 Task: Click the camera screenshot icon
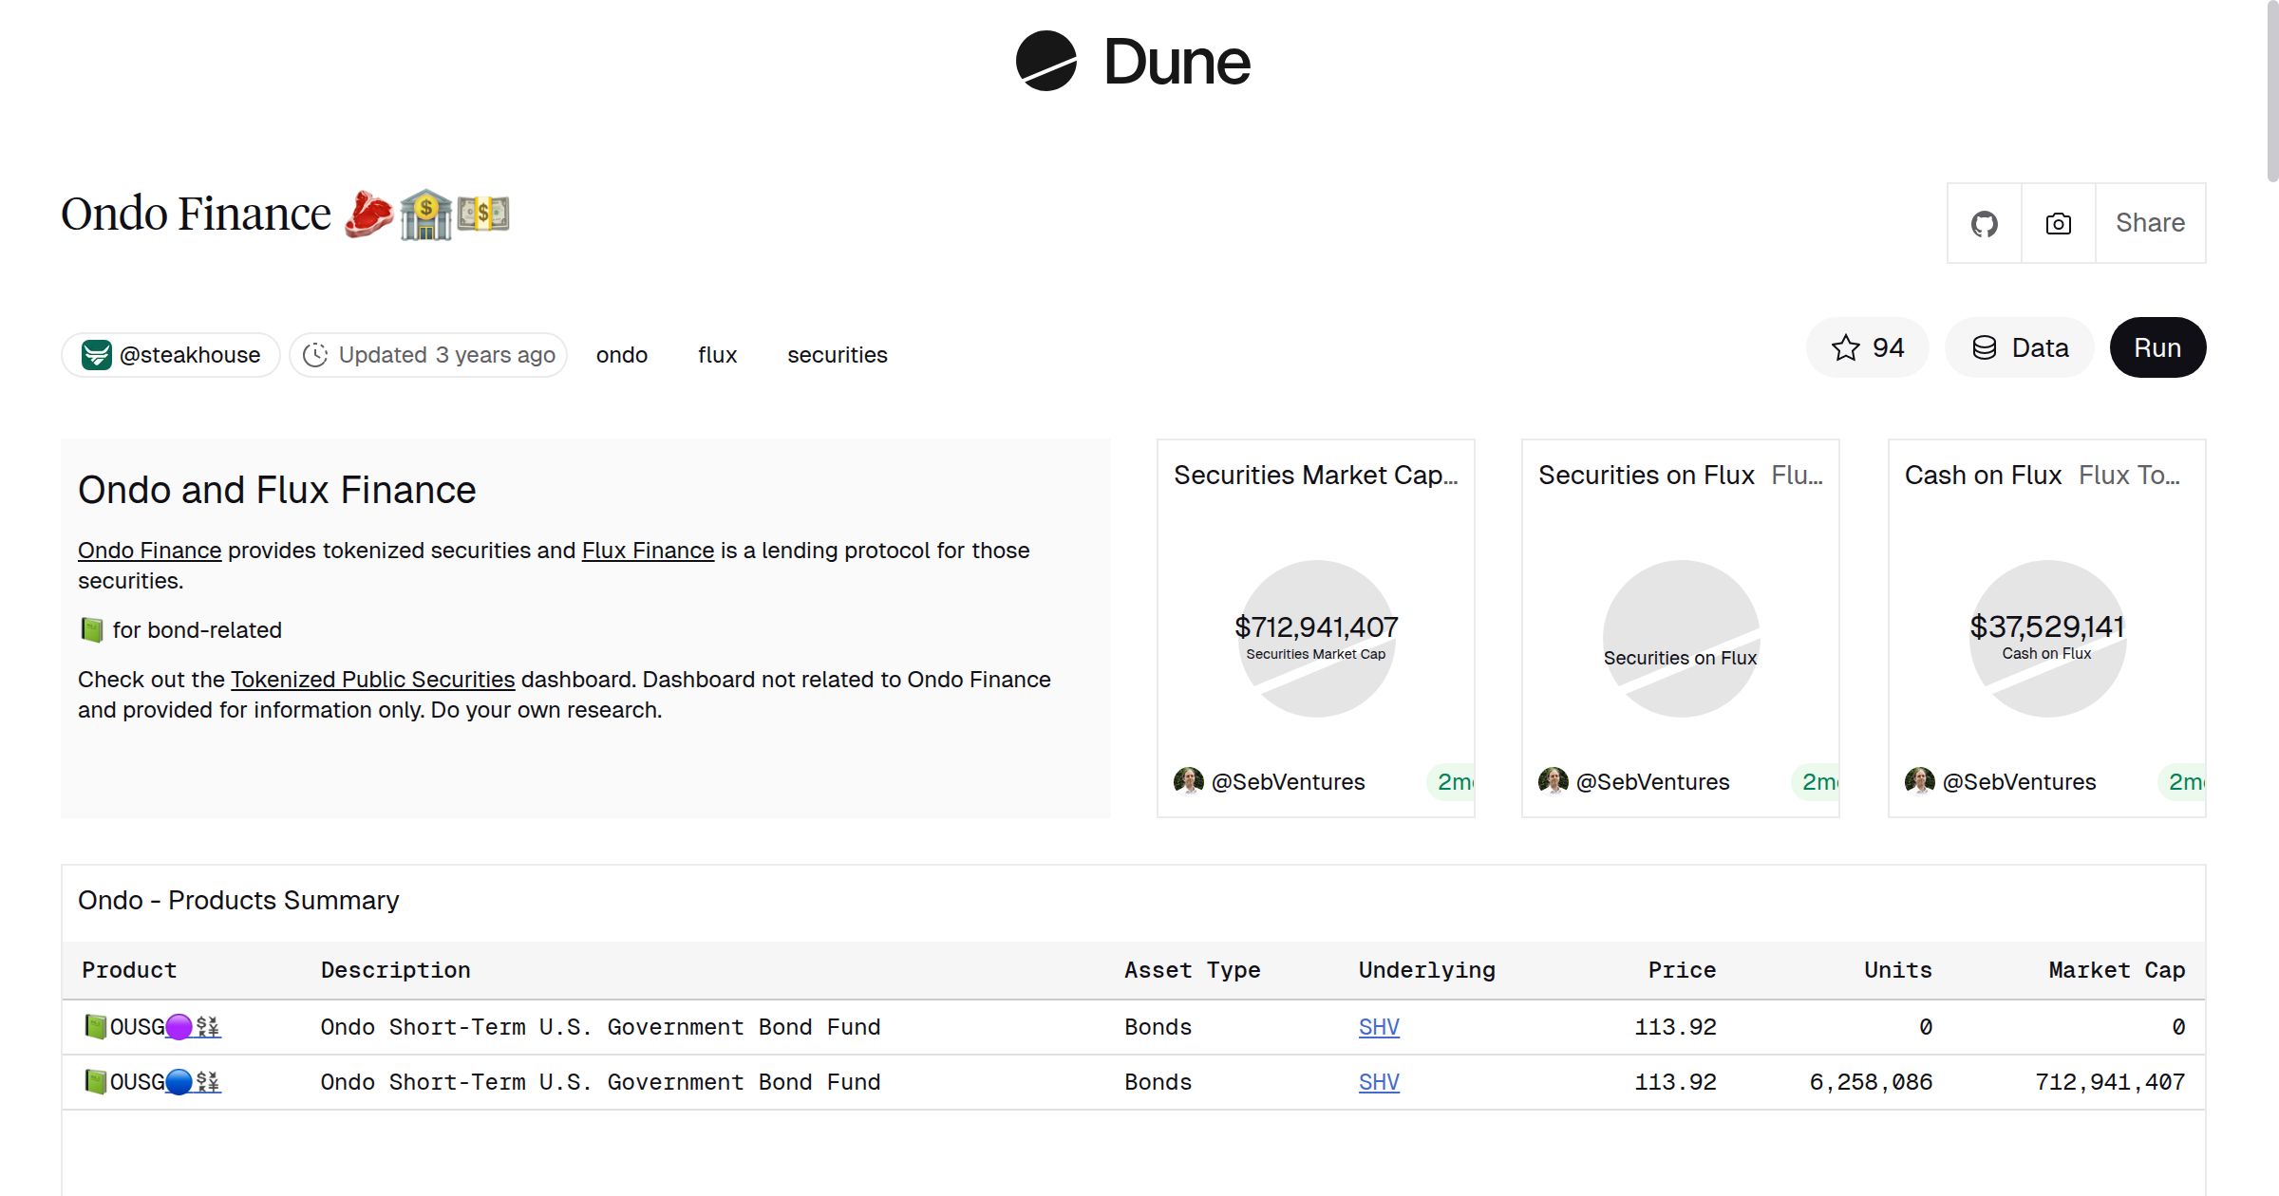(2058, 223)
